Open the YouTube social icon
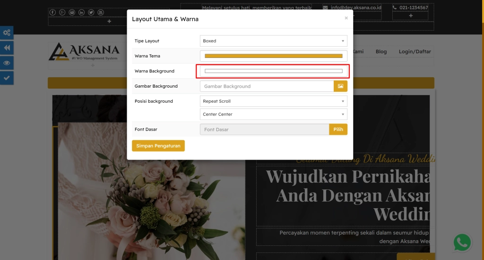The height and width of the screenshot is (260, 484). 101,12
